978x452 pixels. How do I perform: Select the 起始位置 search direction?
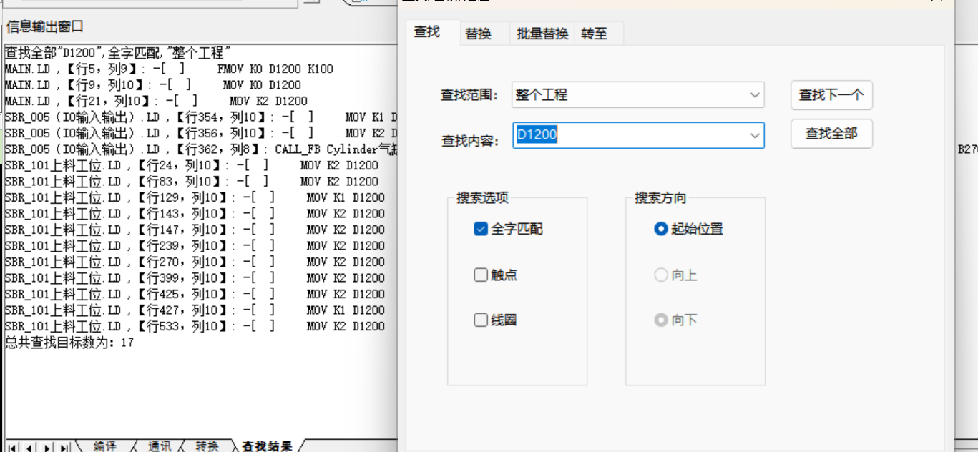pyautogui.click(x=661, y=230)
